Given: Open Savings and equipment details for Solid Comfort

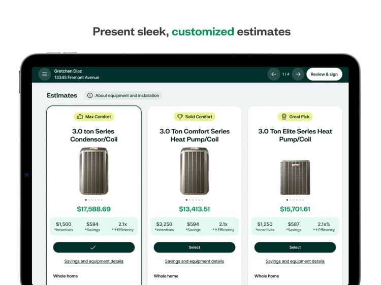Looking at the screenshot, I should [x=194, y=261].
